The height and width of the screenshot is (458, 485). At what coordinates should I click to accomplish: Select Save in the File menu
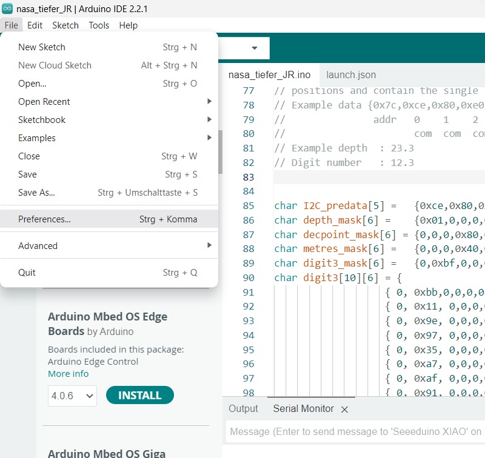point(108,174)
